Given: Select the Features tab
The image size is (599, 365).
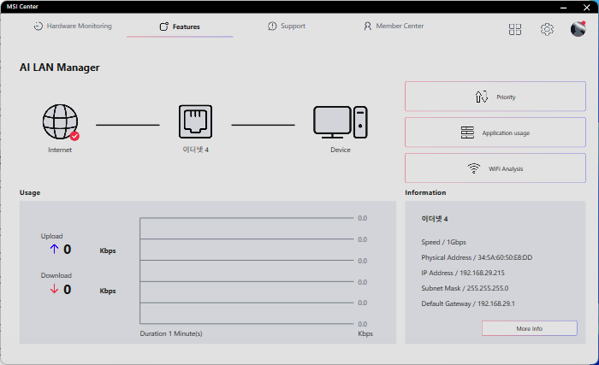Looking at the screenshot, I should pos(180,26).
